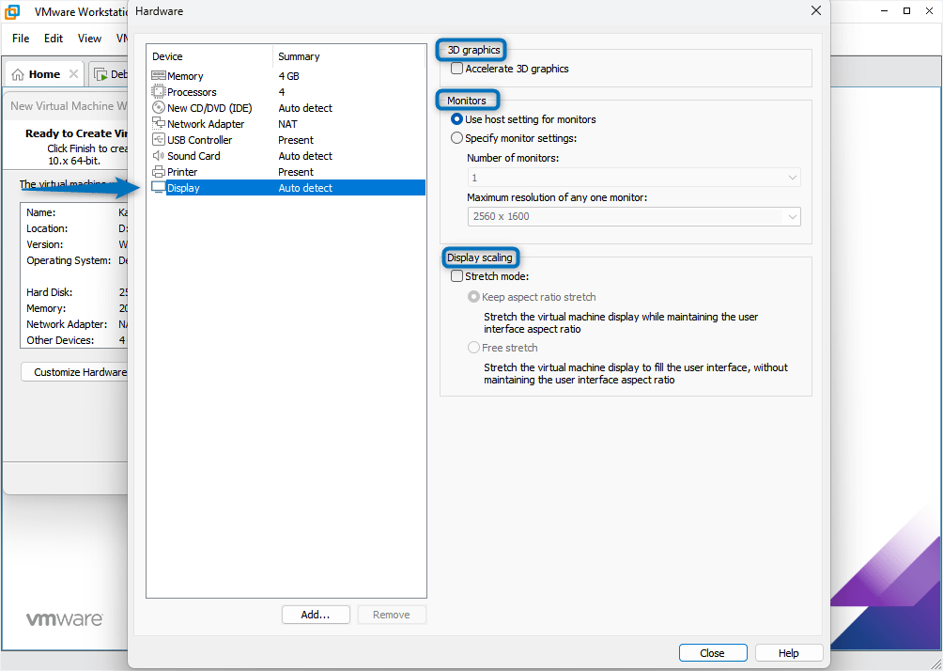
Task: Enable Accelerate 3D graphics
Action: click(456, 68)
